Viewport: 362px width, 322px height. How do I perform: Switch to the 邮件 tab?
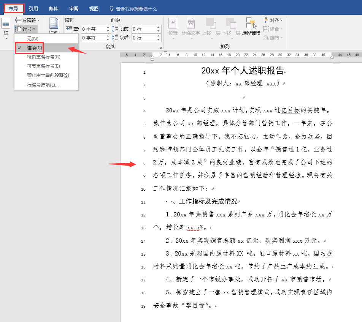pos(54,9)
